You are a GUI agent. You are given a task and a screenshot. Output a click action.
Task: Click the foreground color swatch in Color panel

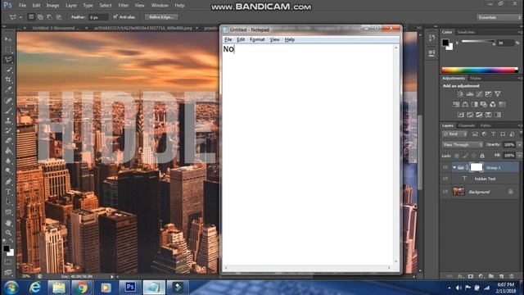click(x=445, y=43)
